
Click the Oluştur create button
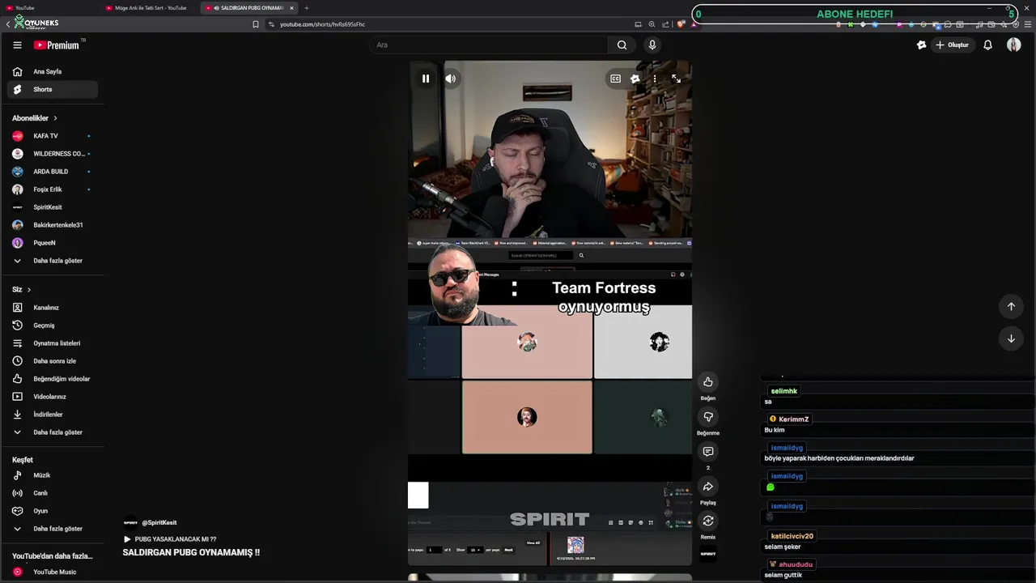952,45
